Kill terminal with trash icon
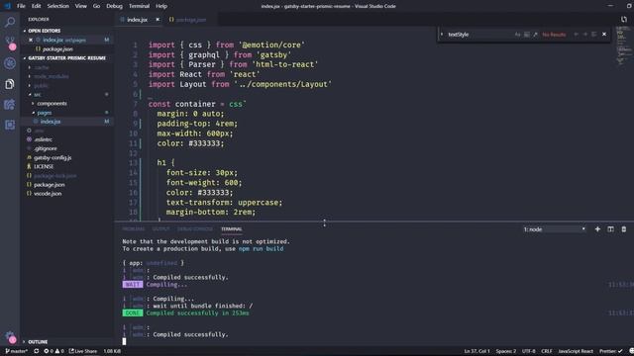Viewport: 634px width, 356px height. 624,228
